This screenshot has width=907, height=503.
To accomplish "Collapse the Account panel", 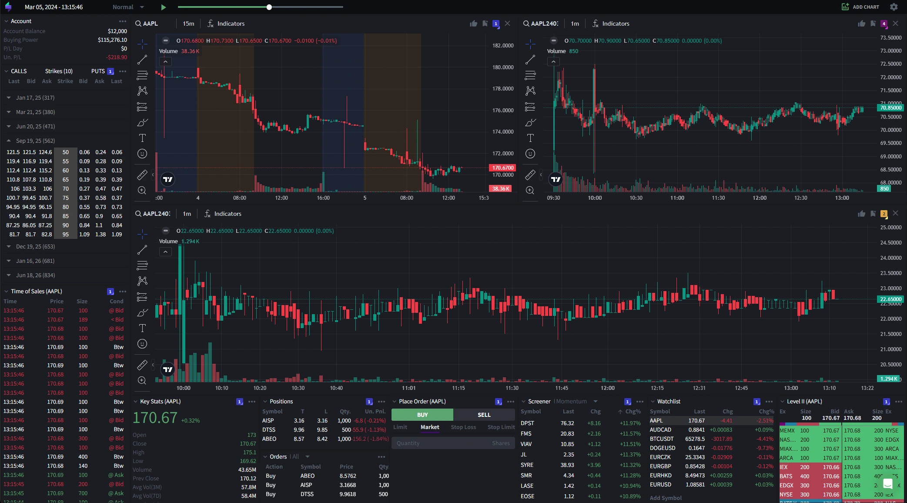I will tap(6, 21).
